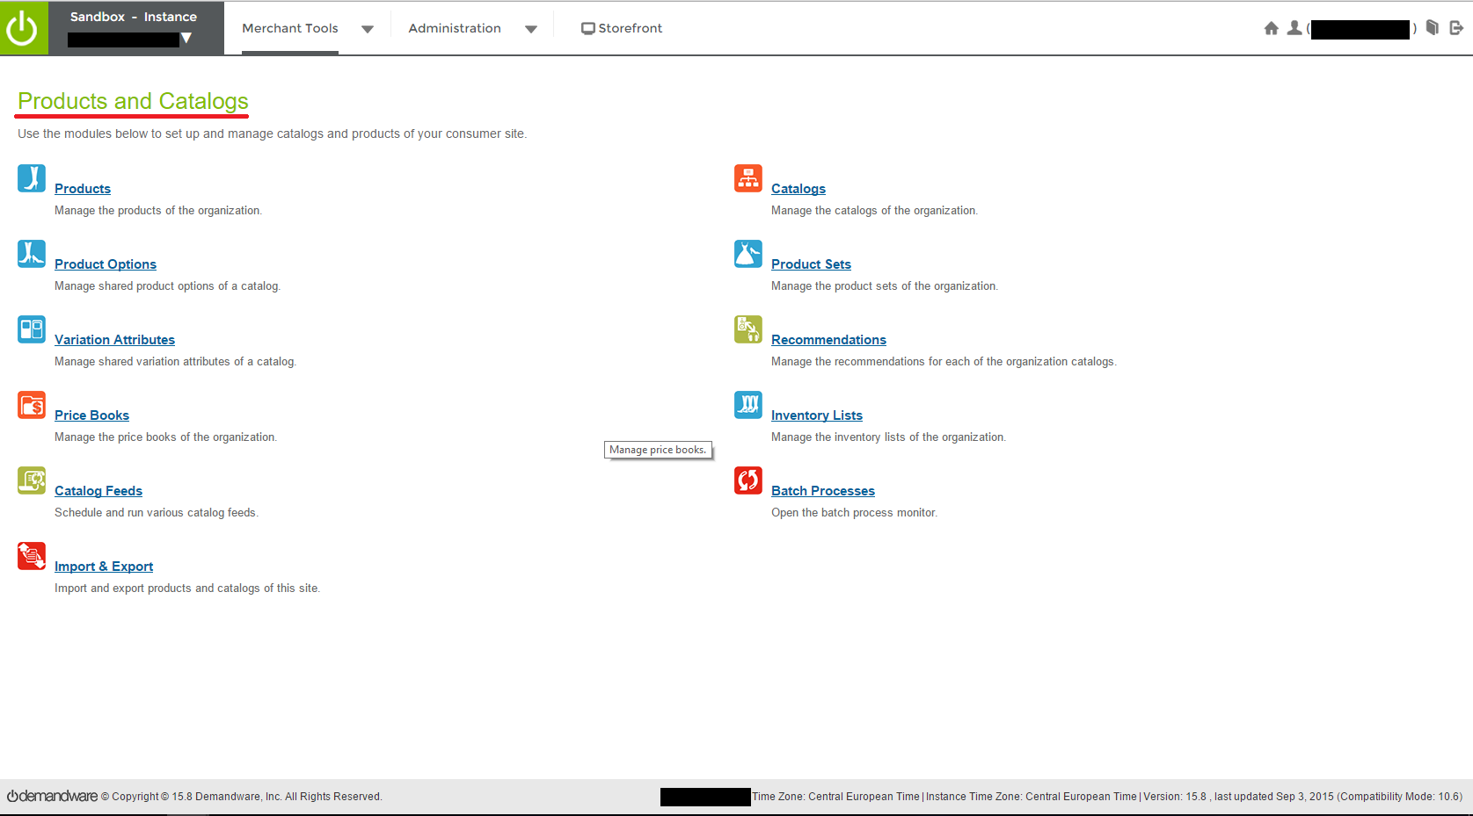Click the Price Books module icon

tap(32, 405)
